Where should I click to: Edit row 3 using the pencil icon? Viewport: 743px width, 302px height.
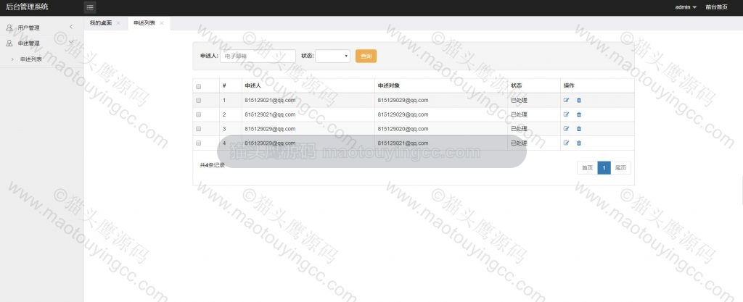click(x=566, y=129)
